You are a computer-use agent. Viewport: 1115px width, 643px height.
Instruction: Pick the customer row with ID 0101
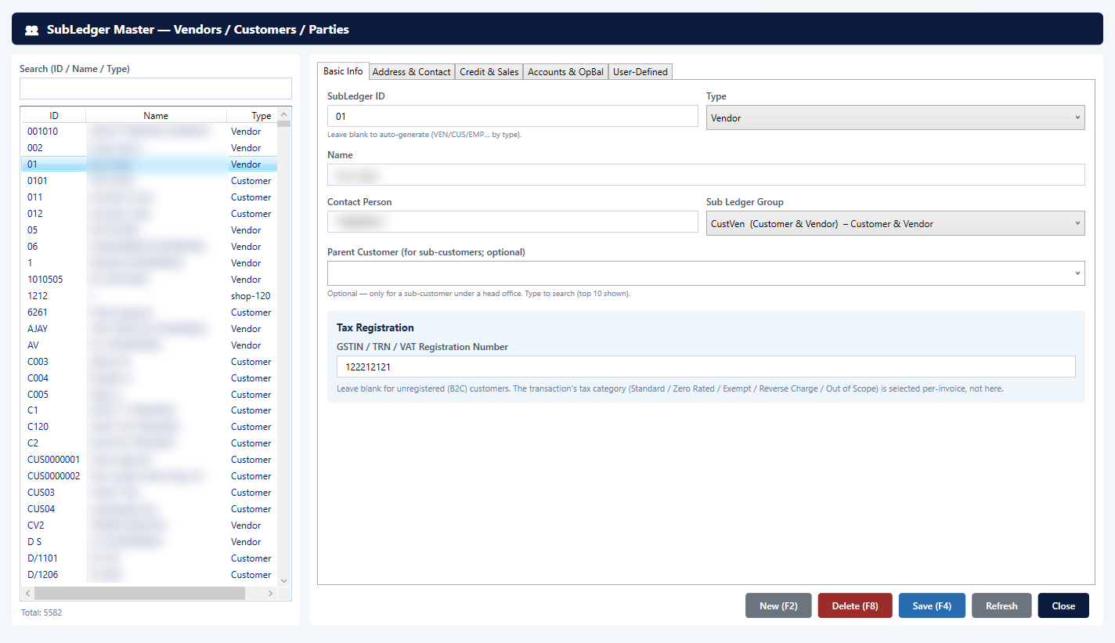[x=149, y=181]
